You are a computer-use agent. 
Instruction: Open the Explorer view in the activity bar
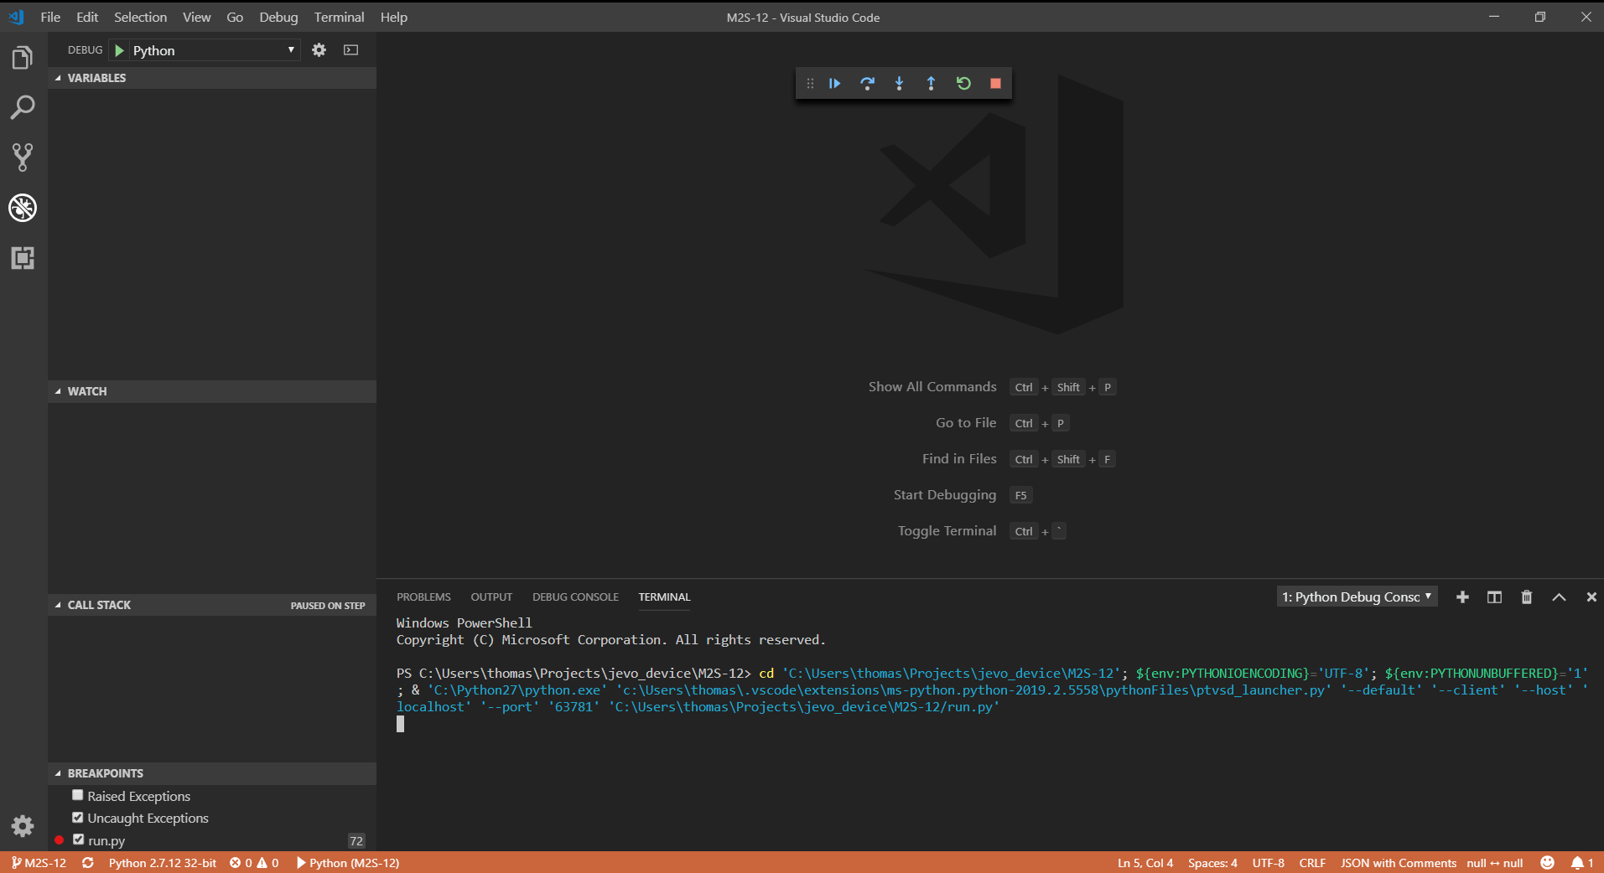pos(22,57)
